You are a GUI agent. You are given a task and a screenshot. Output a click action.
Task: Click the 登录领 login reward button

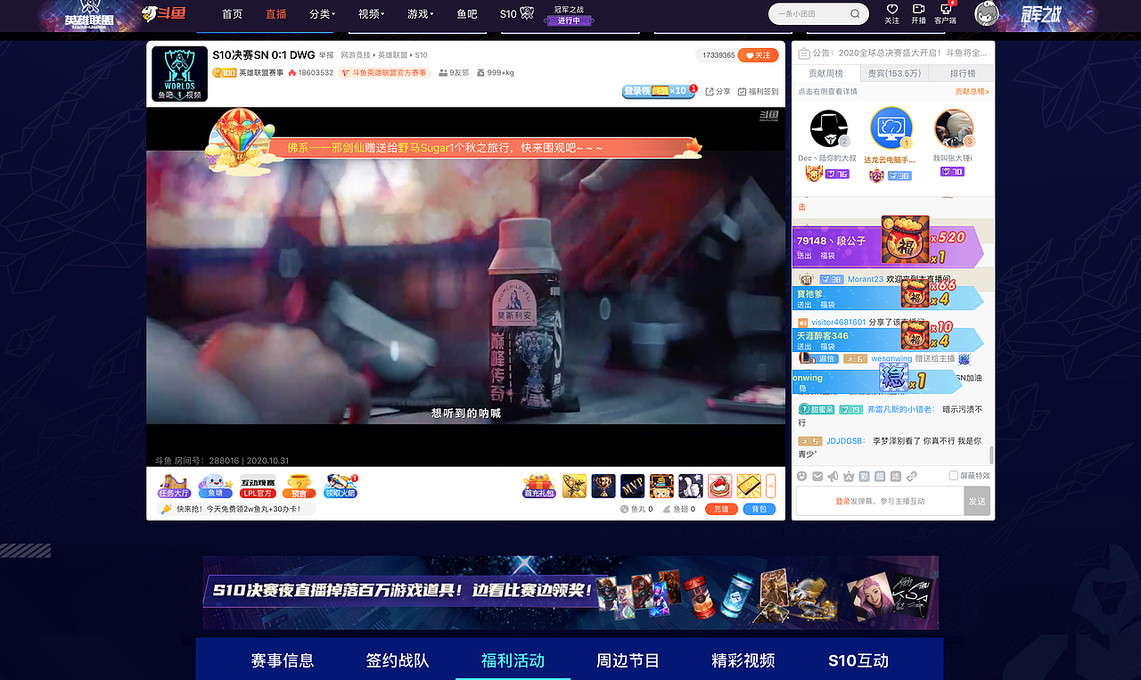pos(657,91)
